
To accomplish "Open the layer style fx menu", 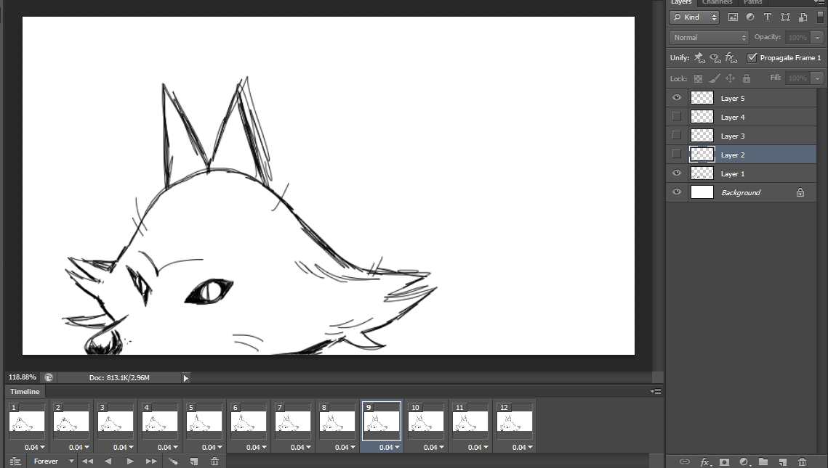I will (705, 461).
